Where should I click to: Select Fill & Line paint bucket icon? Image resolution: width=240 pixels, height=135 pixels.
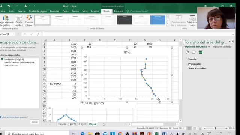pos(187,52)
